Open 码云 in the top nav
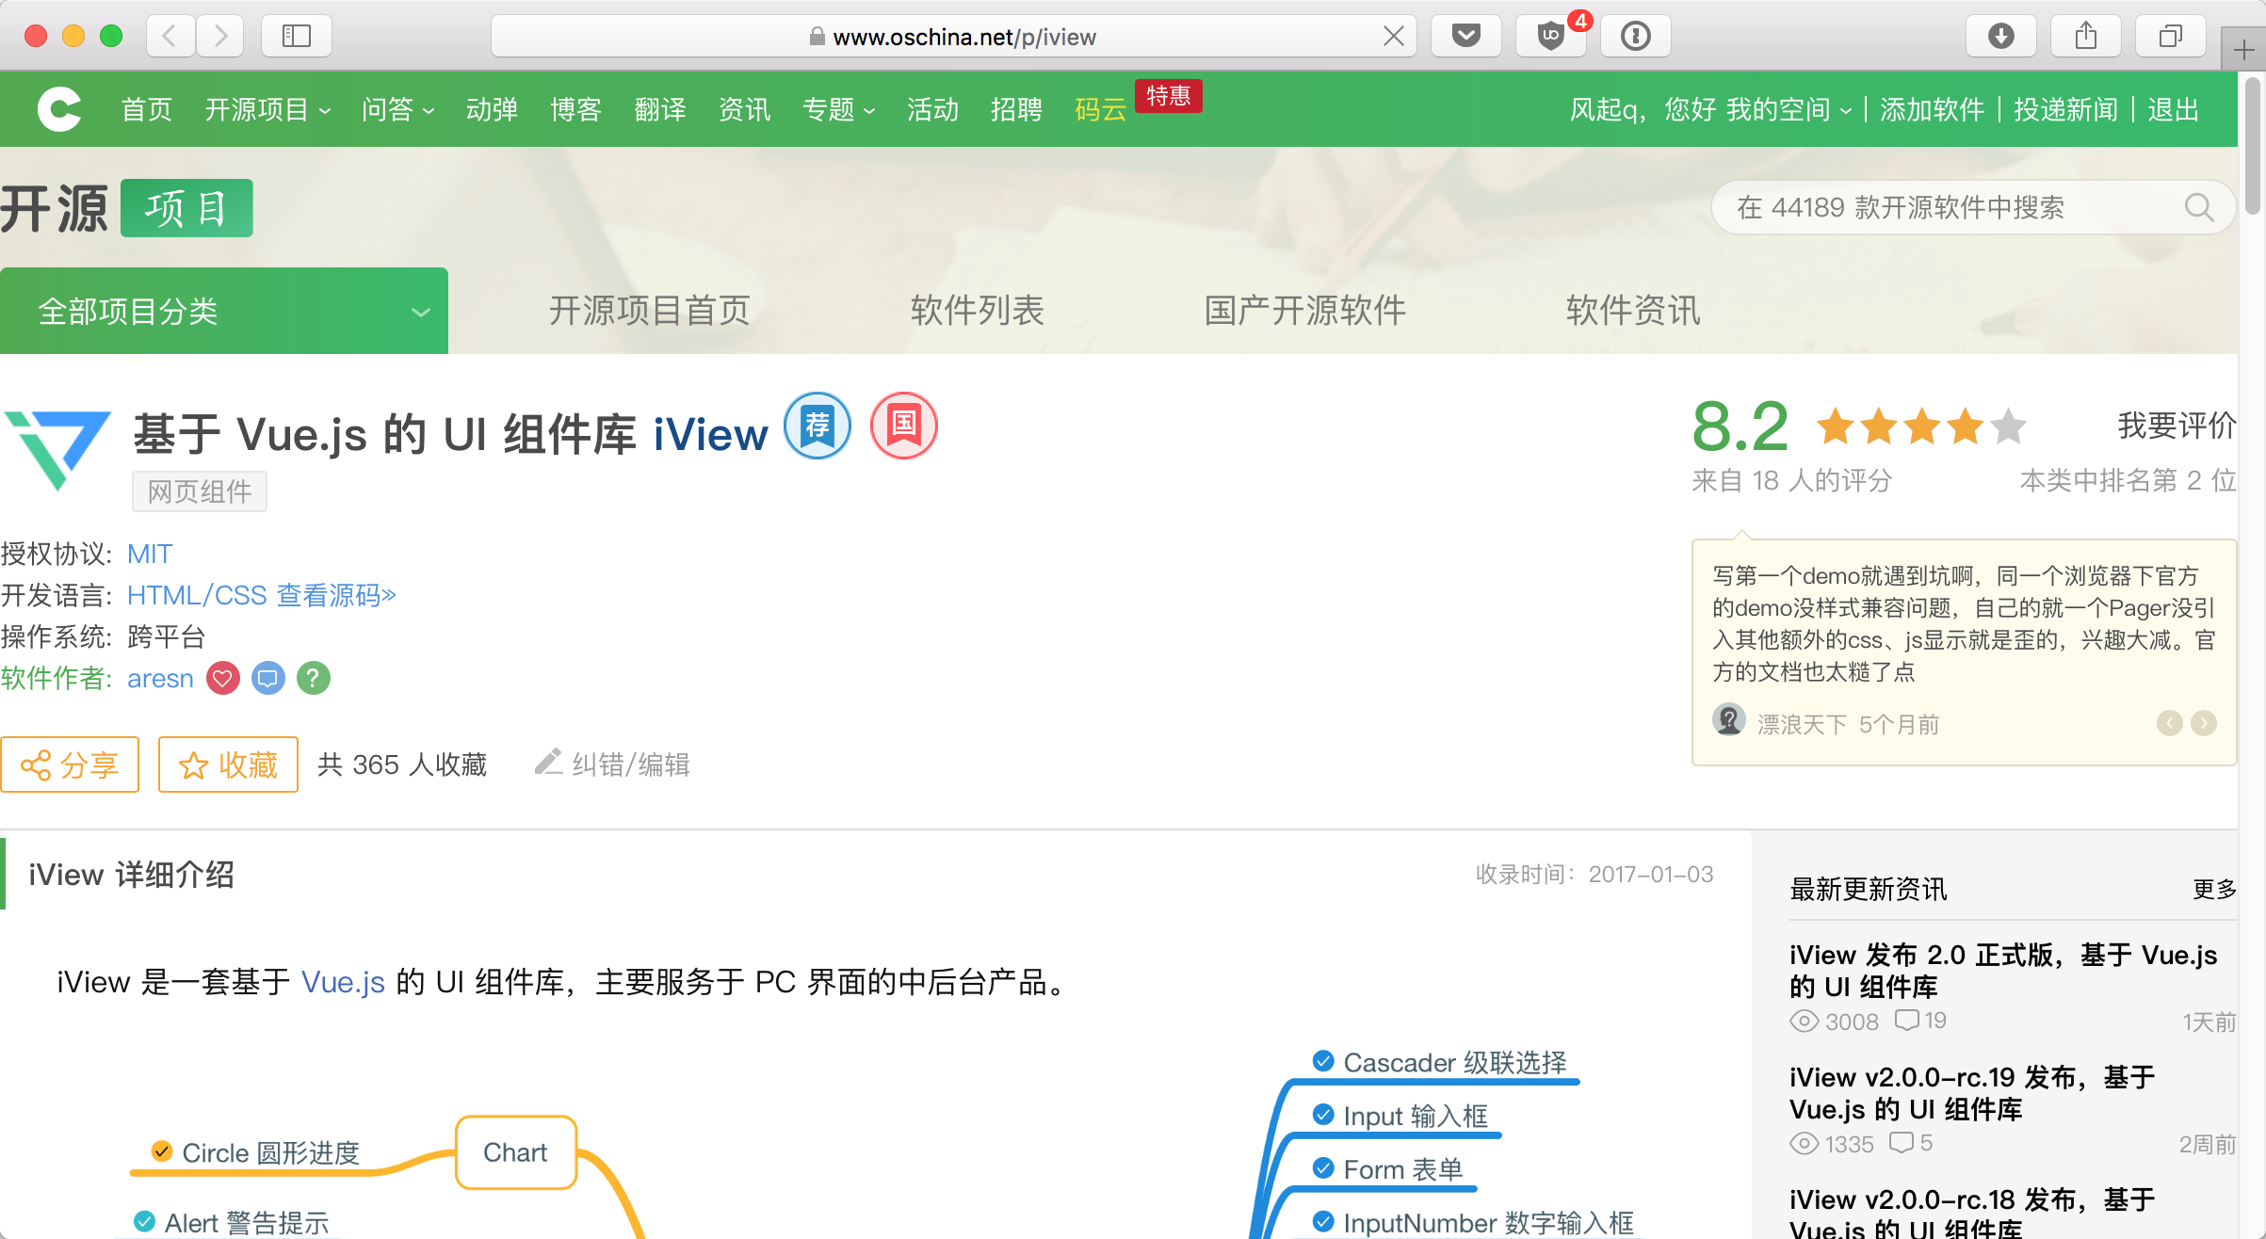 pos(1101,109)
